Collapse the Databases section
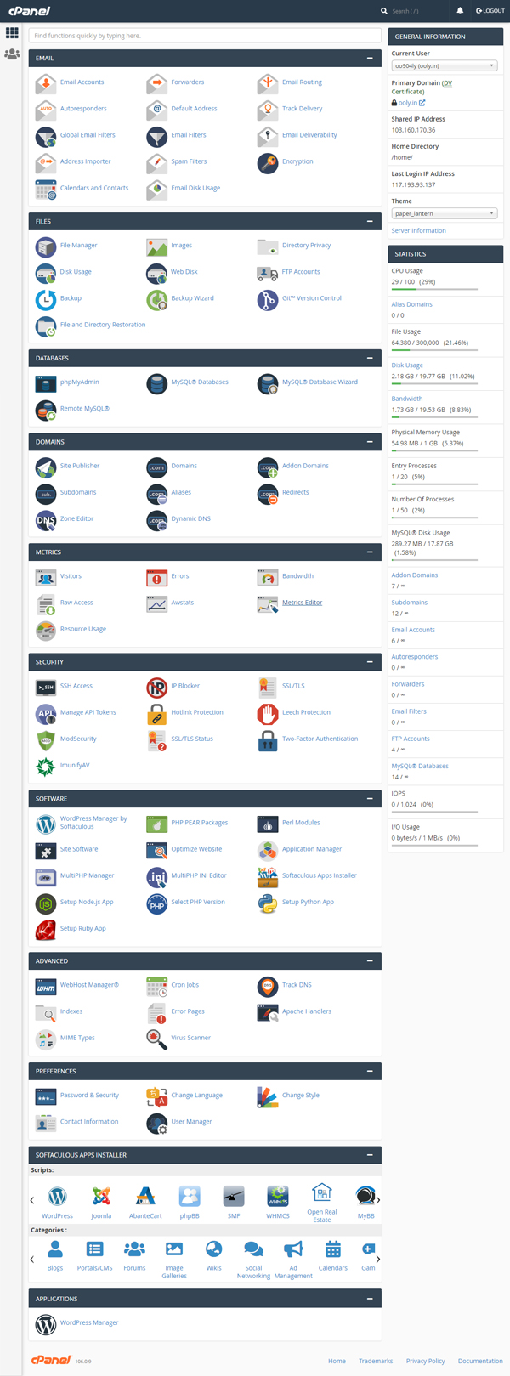Image resolution: width=510 pixels, height=1376 pixels. click(x=370, y=358)
